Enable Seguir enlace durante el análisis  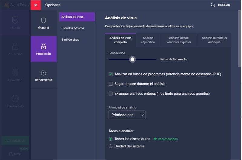(x=110, y=84)
